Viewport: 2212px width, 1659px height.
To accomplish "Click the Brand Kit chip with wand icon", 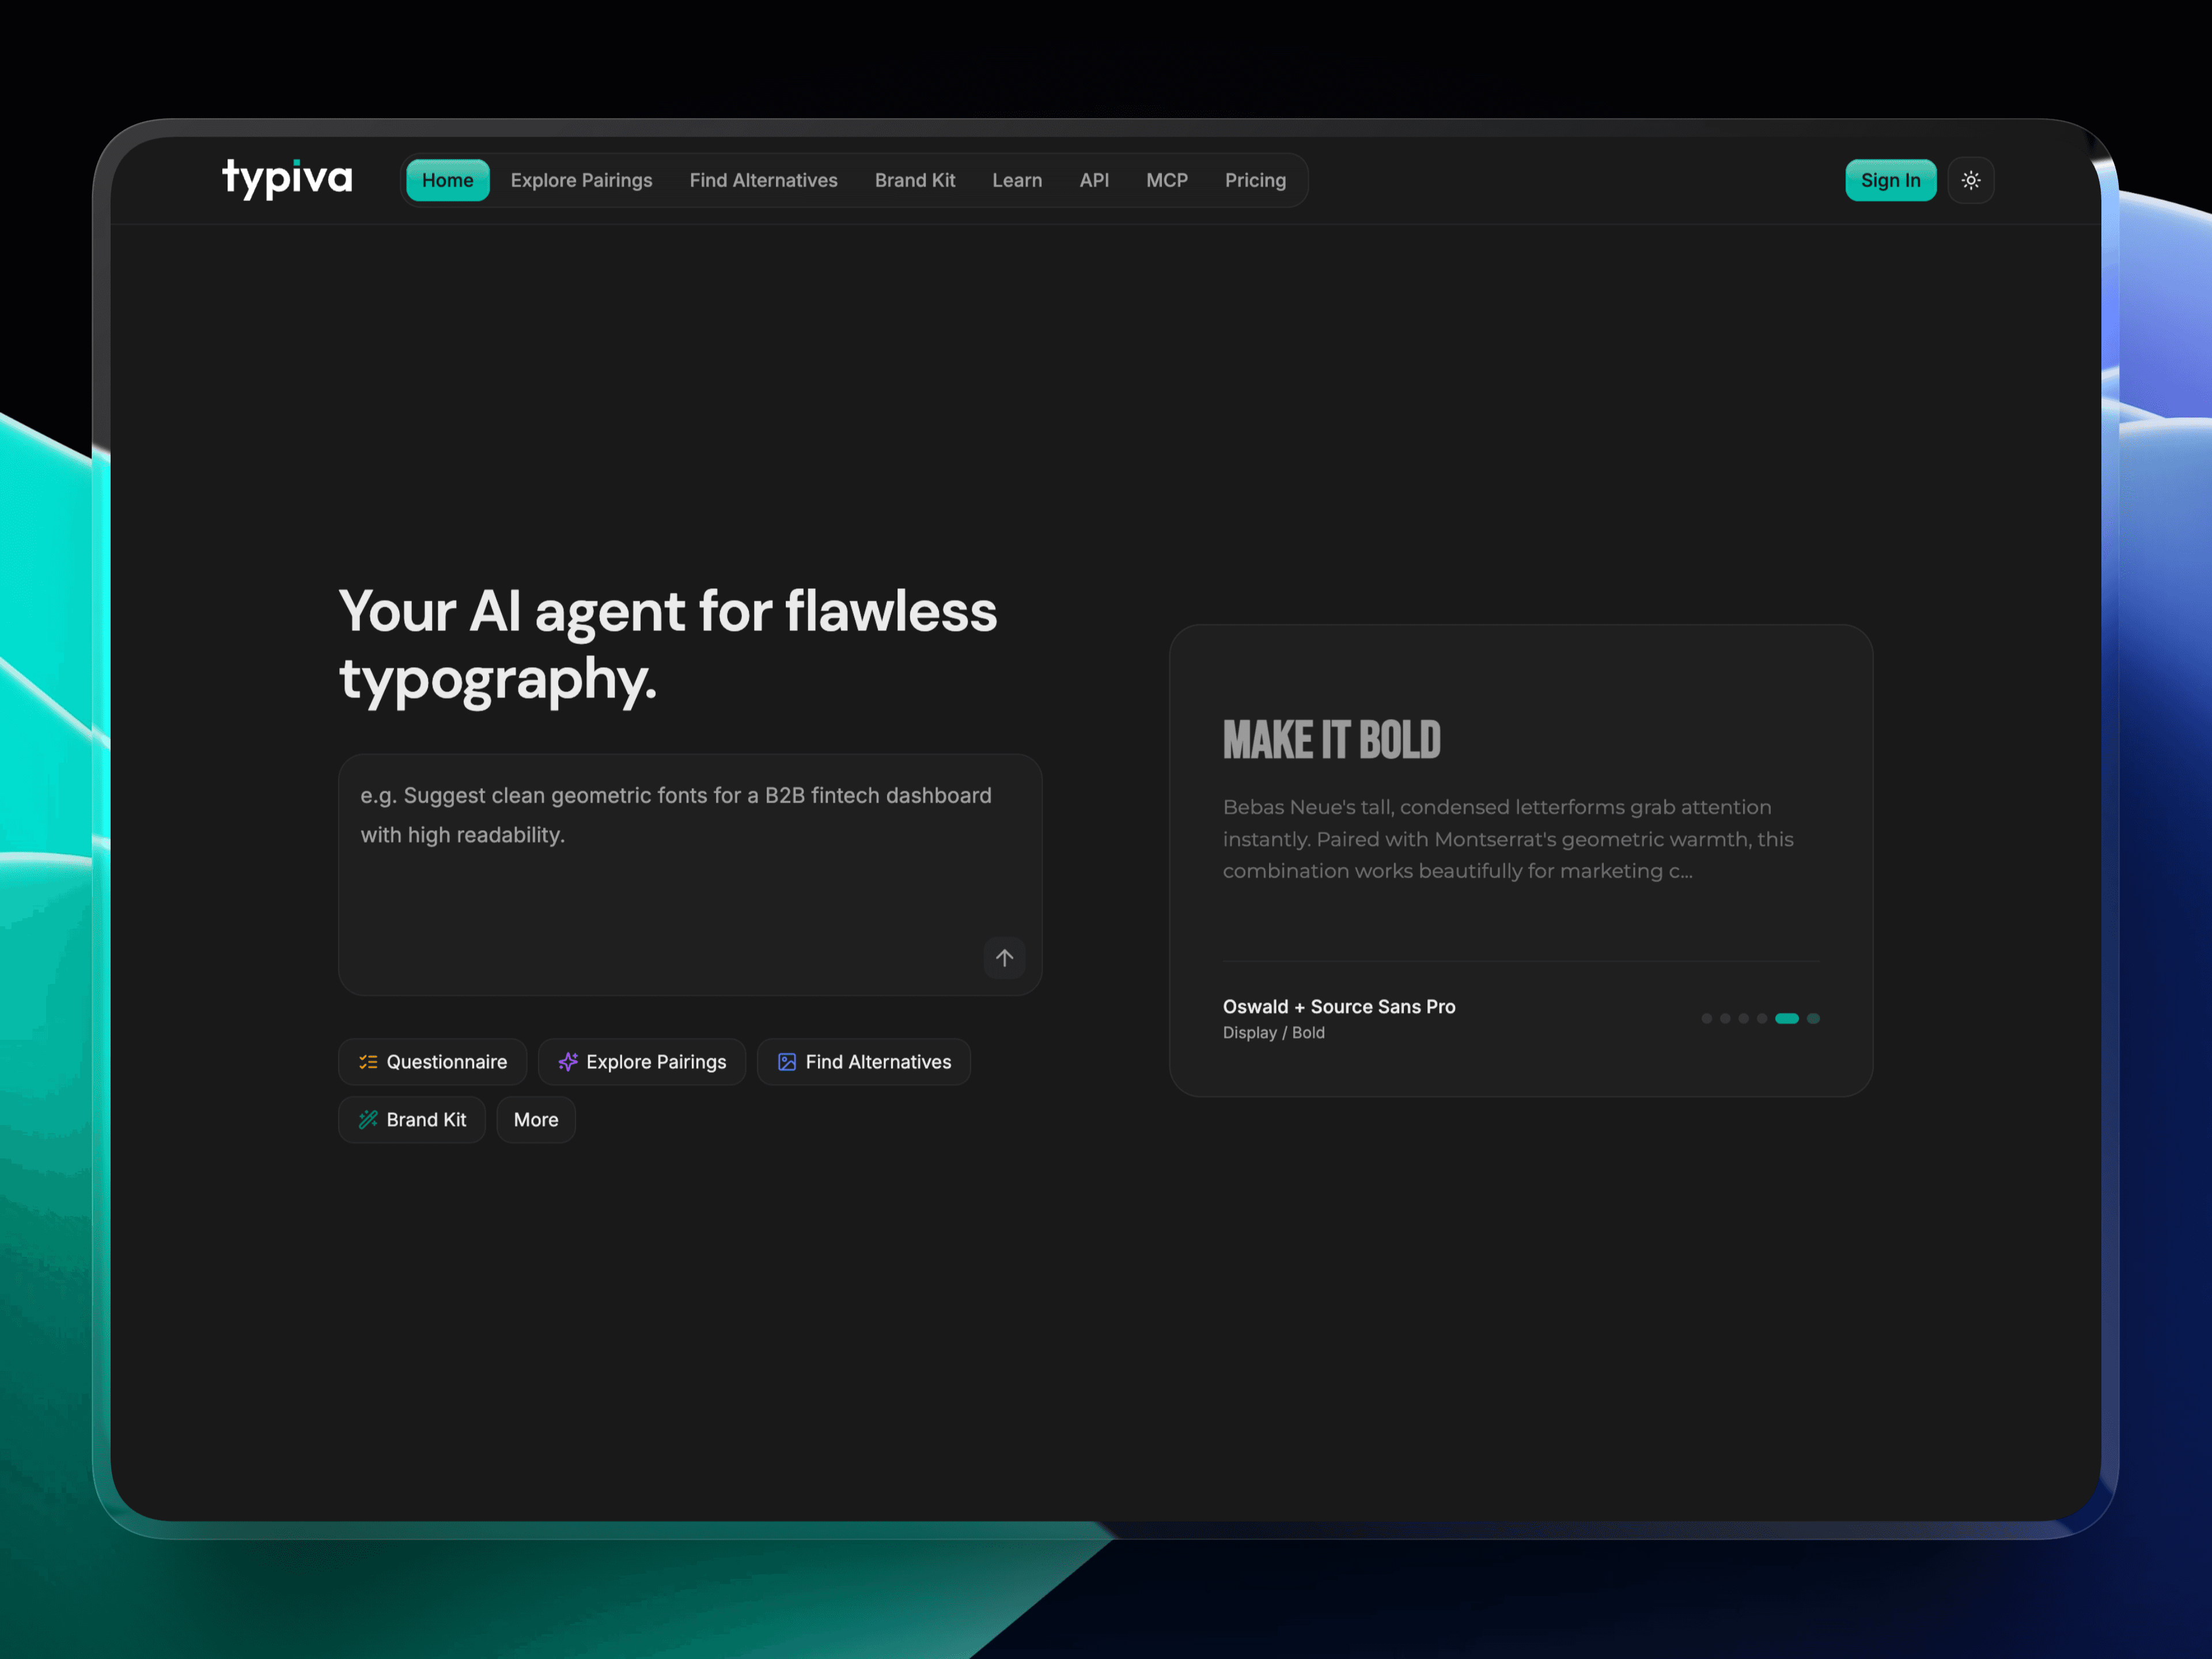I will click(412, 1120).
